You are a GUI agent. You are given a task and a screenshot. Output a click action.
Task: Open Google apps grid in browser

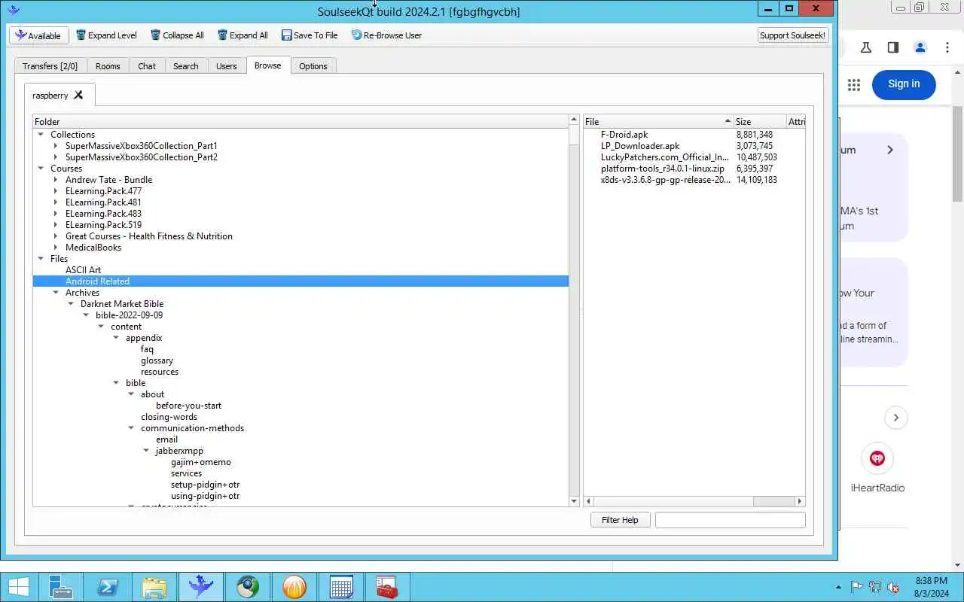[854, 85]
